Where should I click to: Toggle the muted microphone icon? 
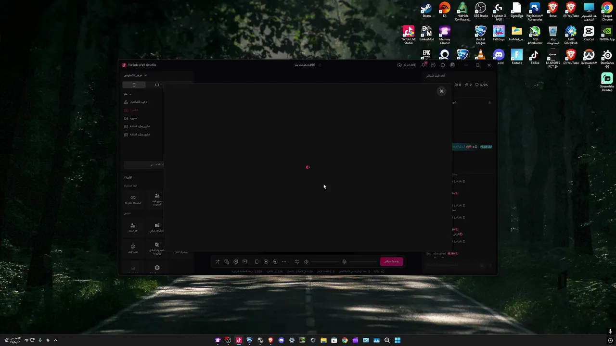344,262
